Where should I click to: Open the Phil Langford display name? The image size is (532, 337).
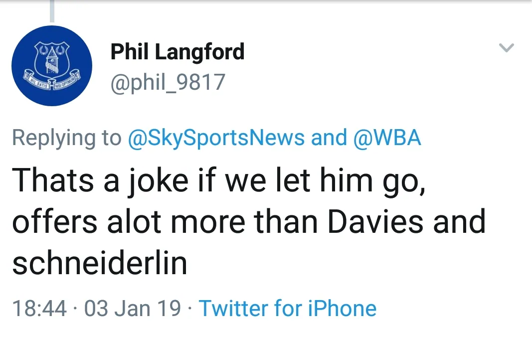pos(177,52)
